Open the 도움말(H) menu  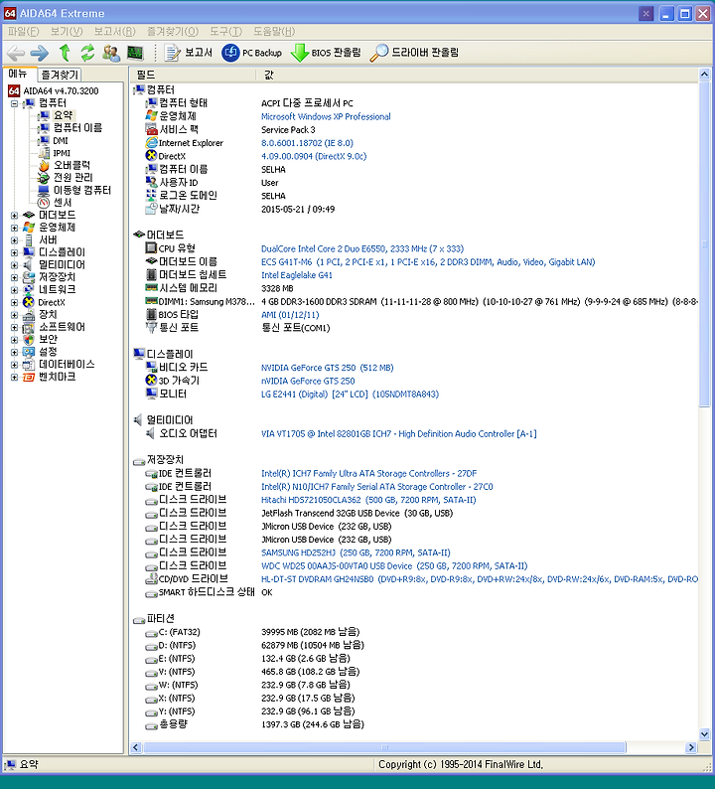(x=274, y=31)
